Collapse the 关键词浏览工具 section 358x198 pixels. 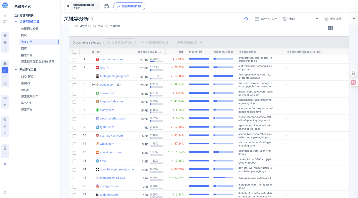tap(16, 22)
